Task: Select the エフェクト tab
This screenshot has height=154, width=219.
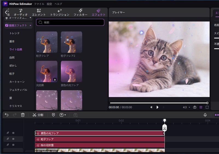Action: (x=99, y=12)
